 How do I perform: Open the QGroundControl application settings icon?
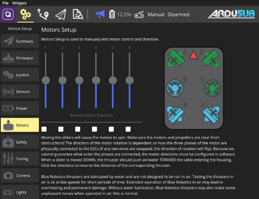pyautogui.click(x=8, y=14)
